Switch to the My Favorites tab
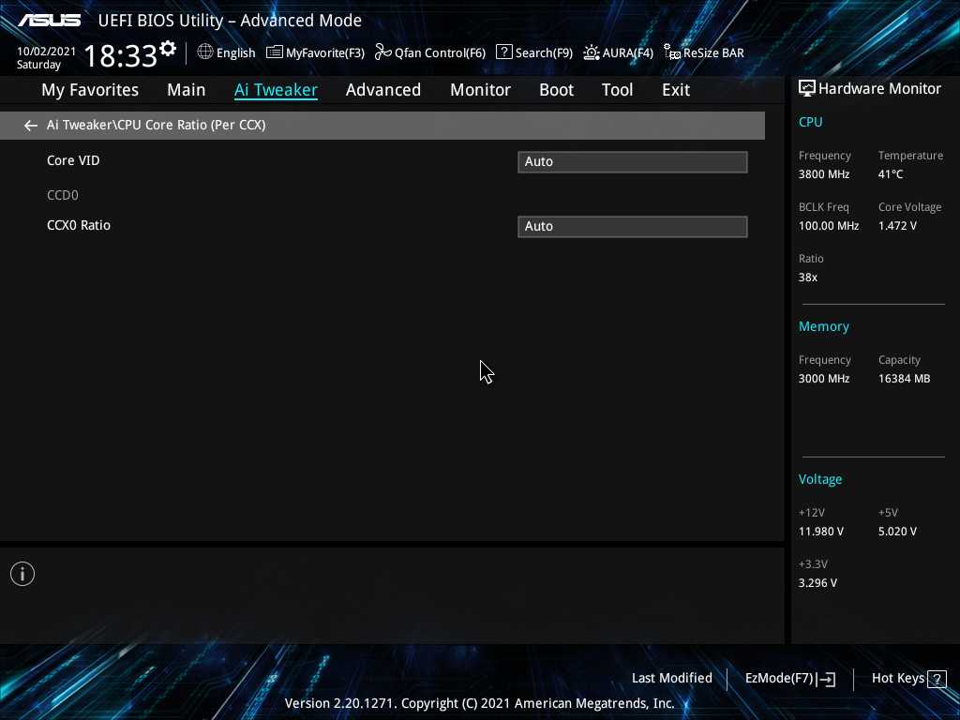Image resolution: width=960 pixels, height=720 pixels. point(90,90)
